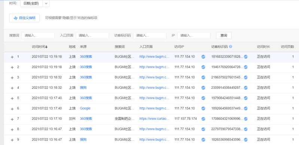Click the 入口页面 column header

(x=146, y=47)
